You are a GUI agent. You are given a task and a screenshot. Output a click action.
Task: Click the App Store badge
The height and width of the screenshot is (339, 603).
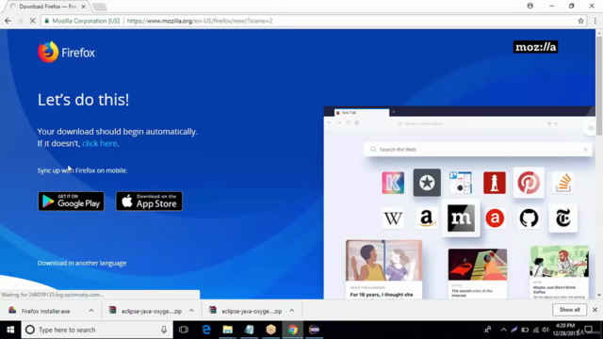pyautogui.click(x=149, y=201)
